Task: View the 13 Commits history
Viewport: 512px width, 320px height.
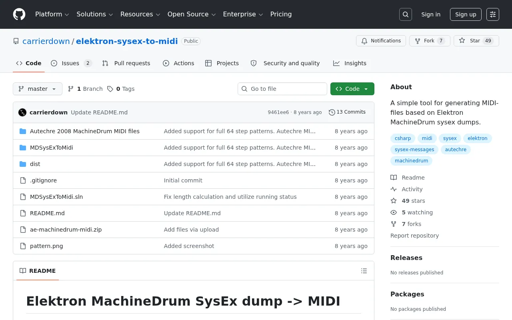Action: point(347,112)
